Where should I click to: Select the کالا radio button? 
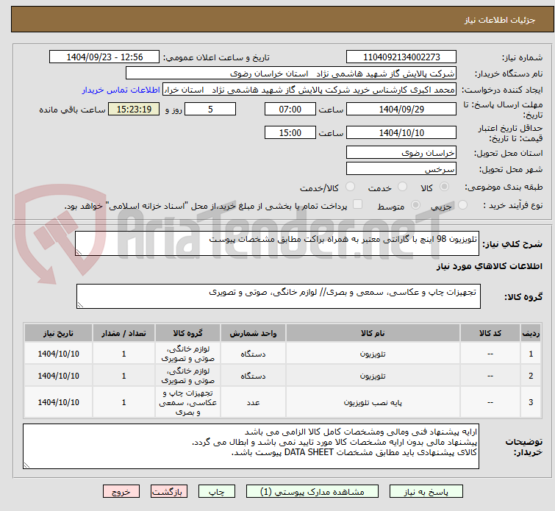tap(444, 187)
